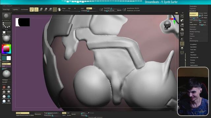Activate the Scale gizmo icon
Screen dimensions: 211x118
pyautogui.click(x=45, y=10)
